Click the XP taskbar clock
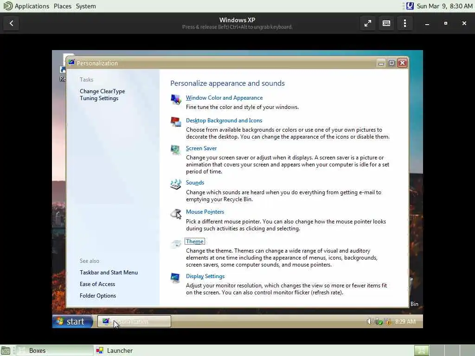 [x=405, y=322]
